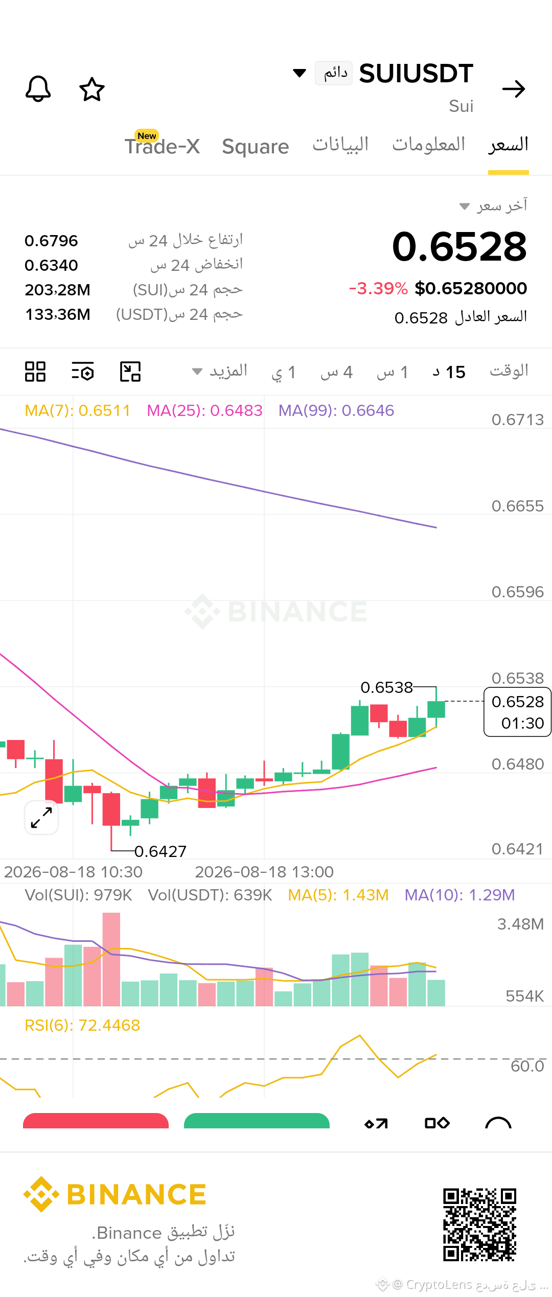Open the chart layout grid icon
The image size is (552, 1297).
point(35,372)
